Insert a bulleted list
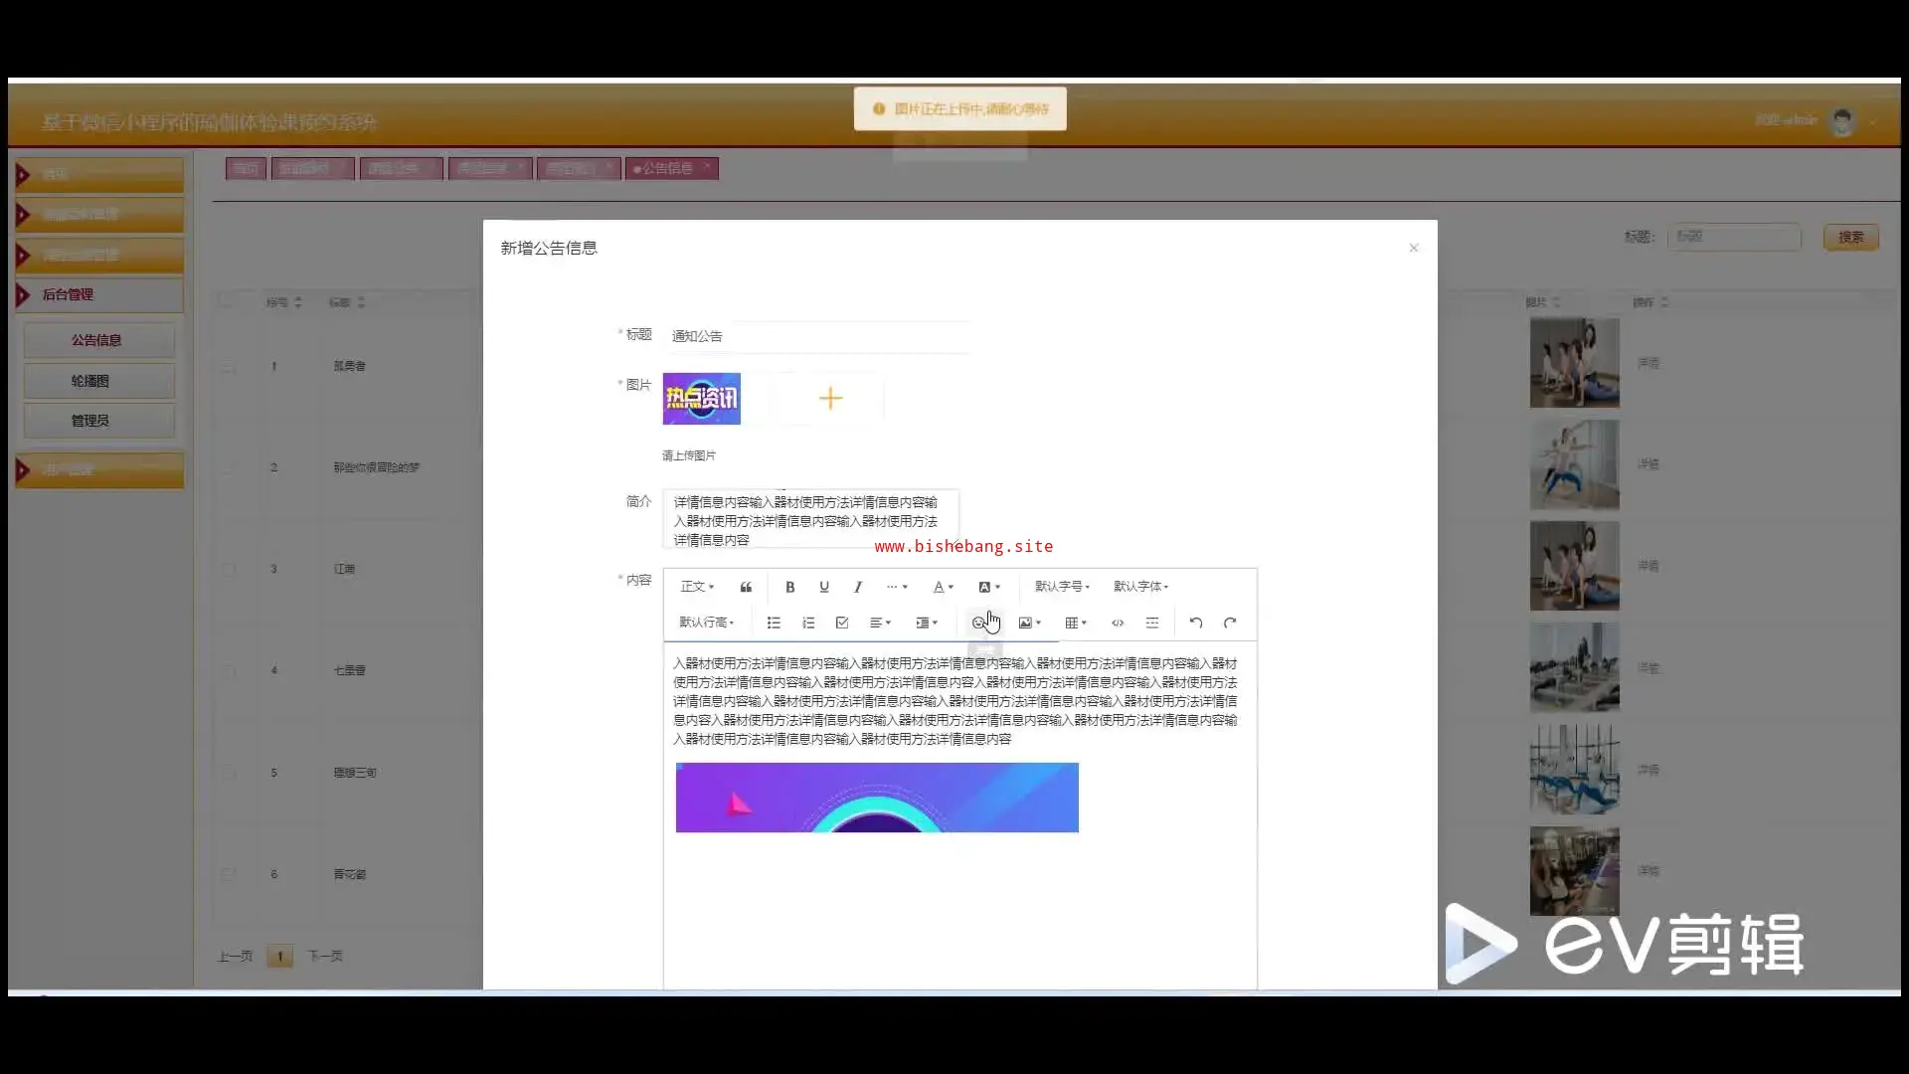Viewport: 1909px width, 1074px height. tap(774, 623)
